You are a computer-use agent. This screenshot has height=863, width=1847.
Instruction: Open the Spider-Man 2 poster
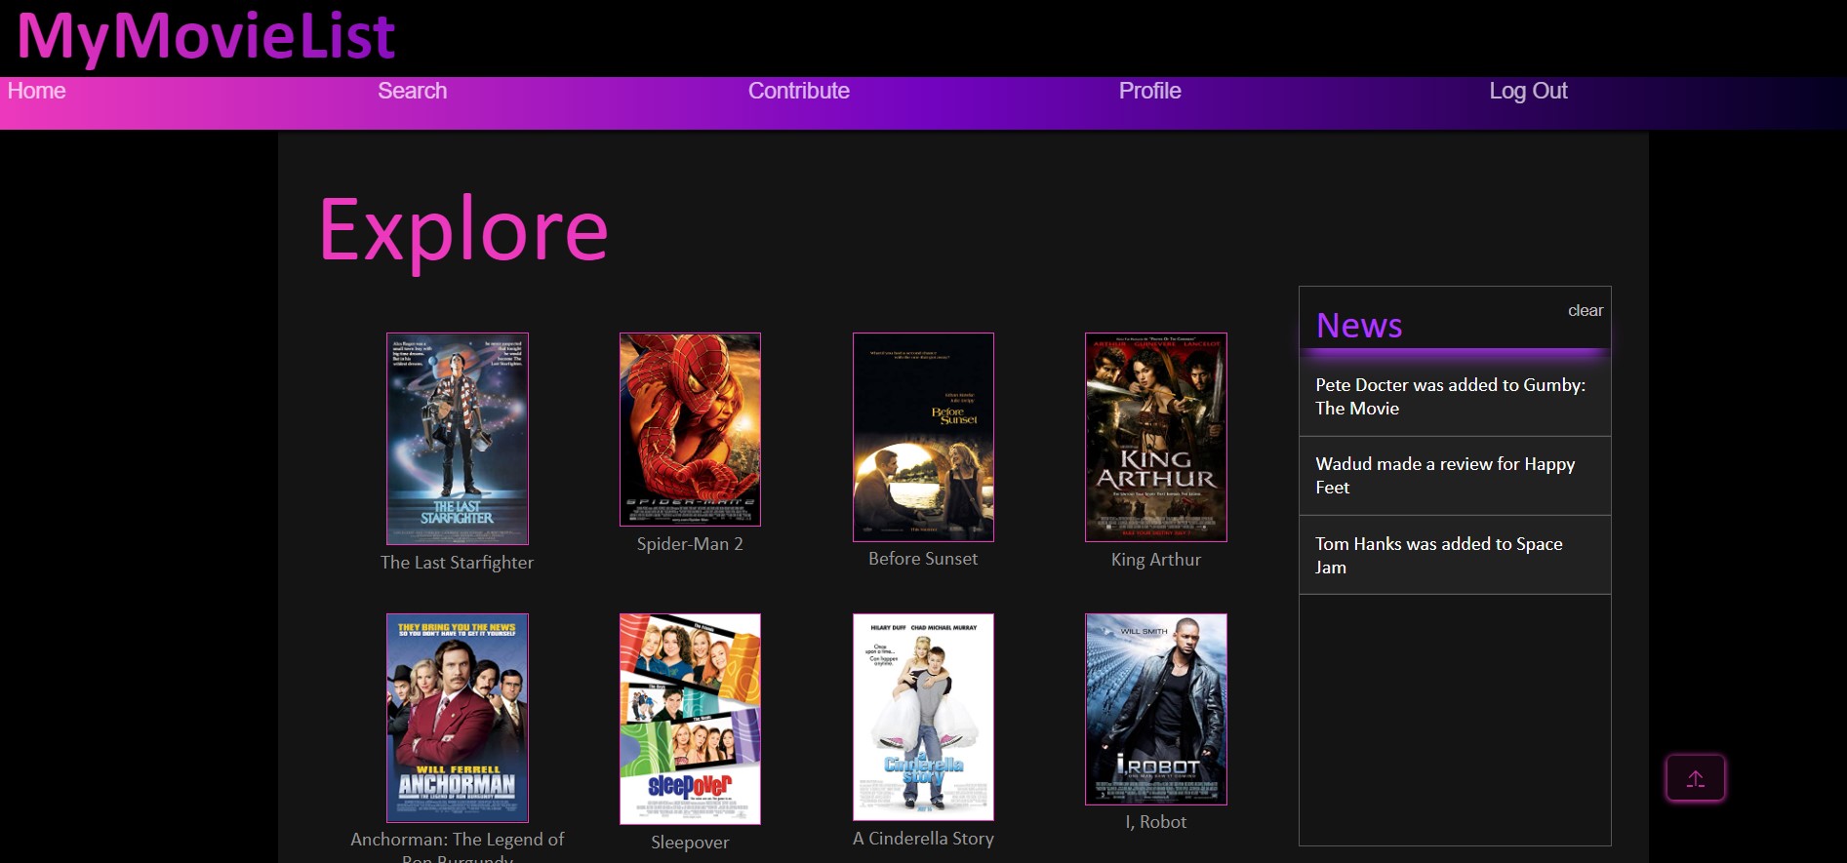click(x=690, y=429)
